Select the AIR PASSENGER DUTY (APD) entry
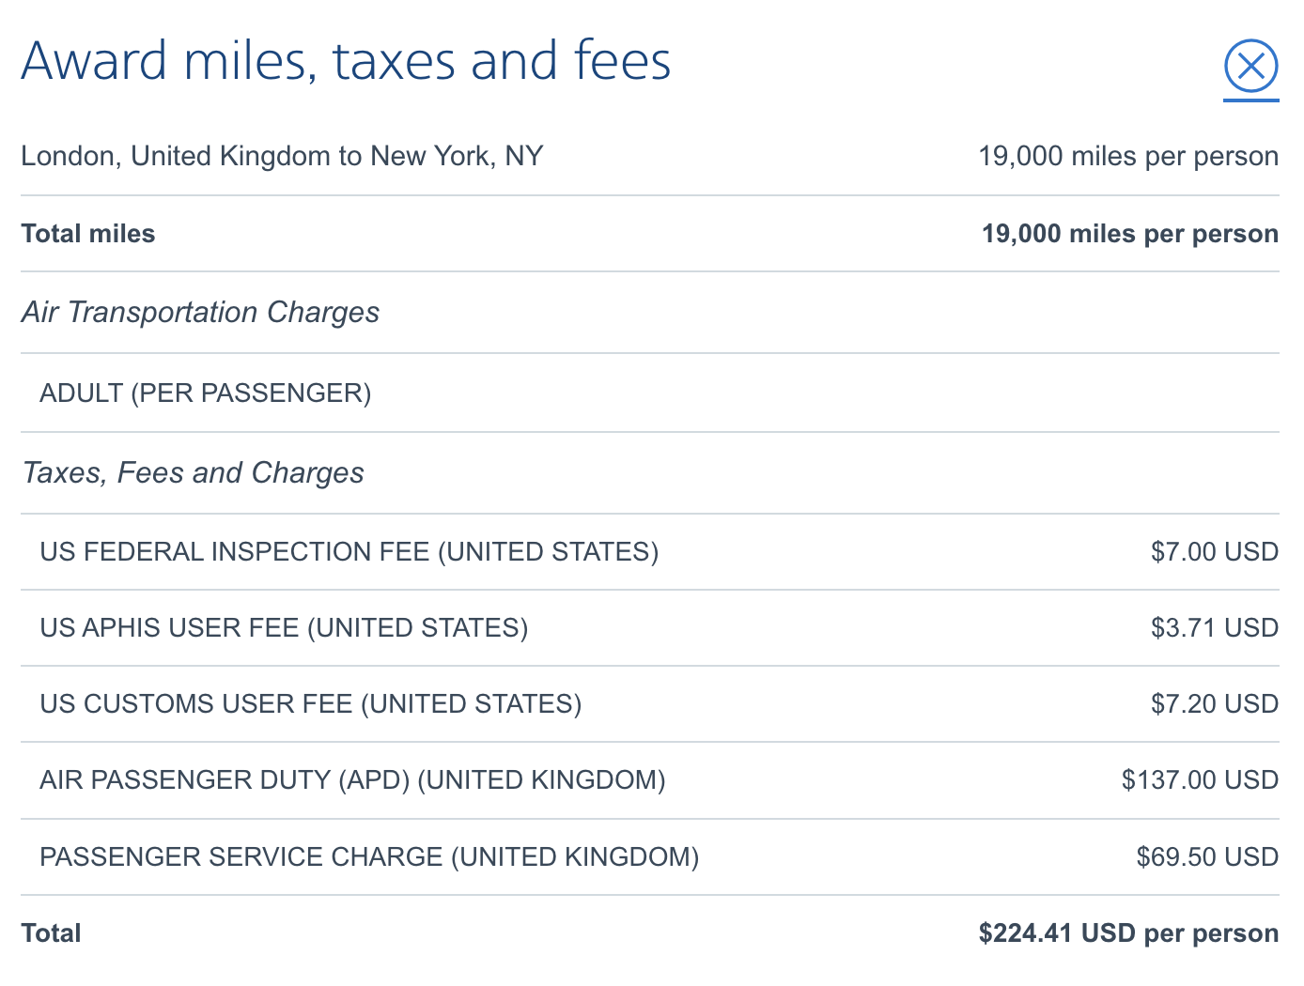 pos(352,779)
